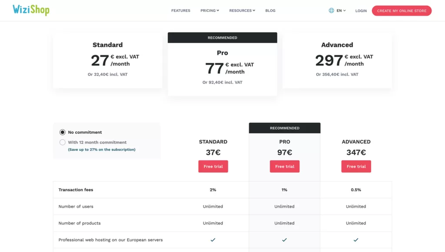Open the FEATURES menu item
The height and width of the screenshot is (252, 445).
[x=181, y=10]
